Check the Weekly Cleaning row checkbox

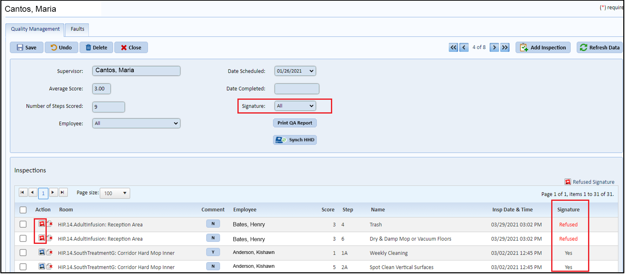[x=23, y=253]
